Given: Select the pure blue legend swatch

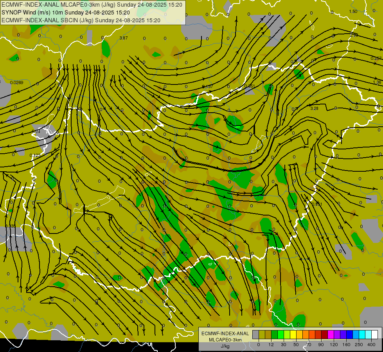Looking at the screenshot, I should (x=350, y=335).
